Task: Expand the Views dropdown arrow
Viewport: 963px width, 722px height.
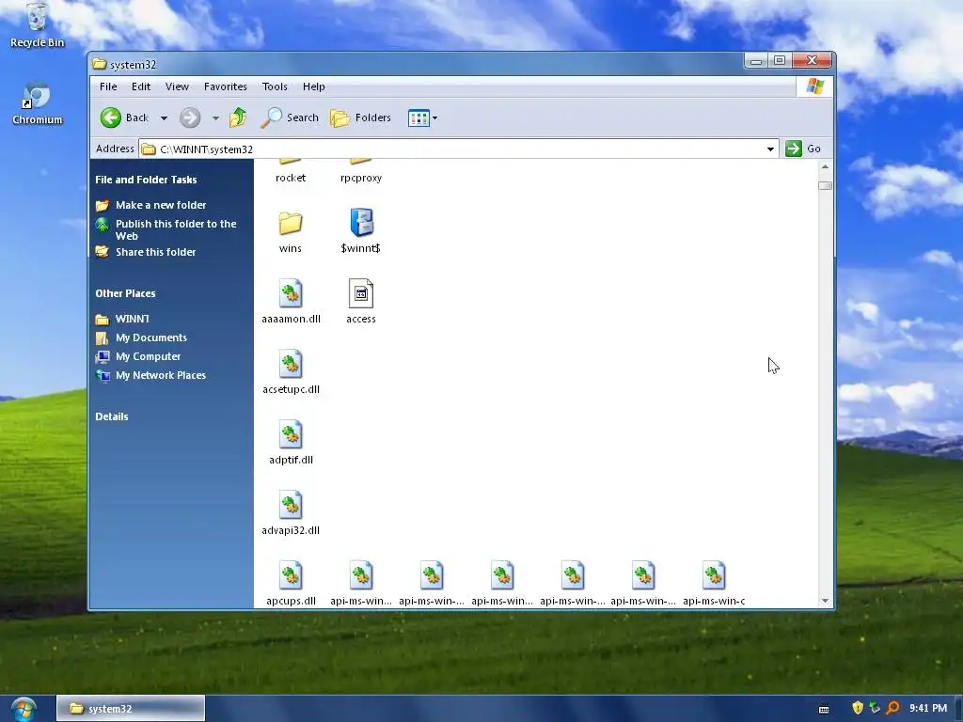Action: coord(434,118)
